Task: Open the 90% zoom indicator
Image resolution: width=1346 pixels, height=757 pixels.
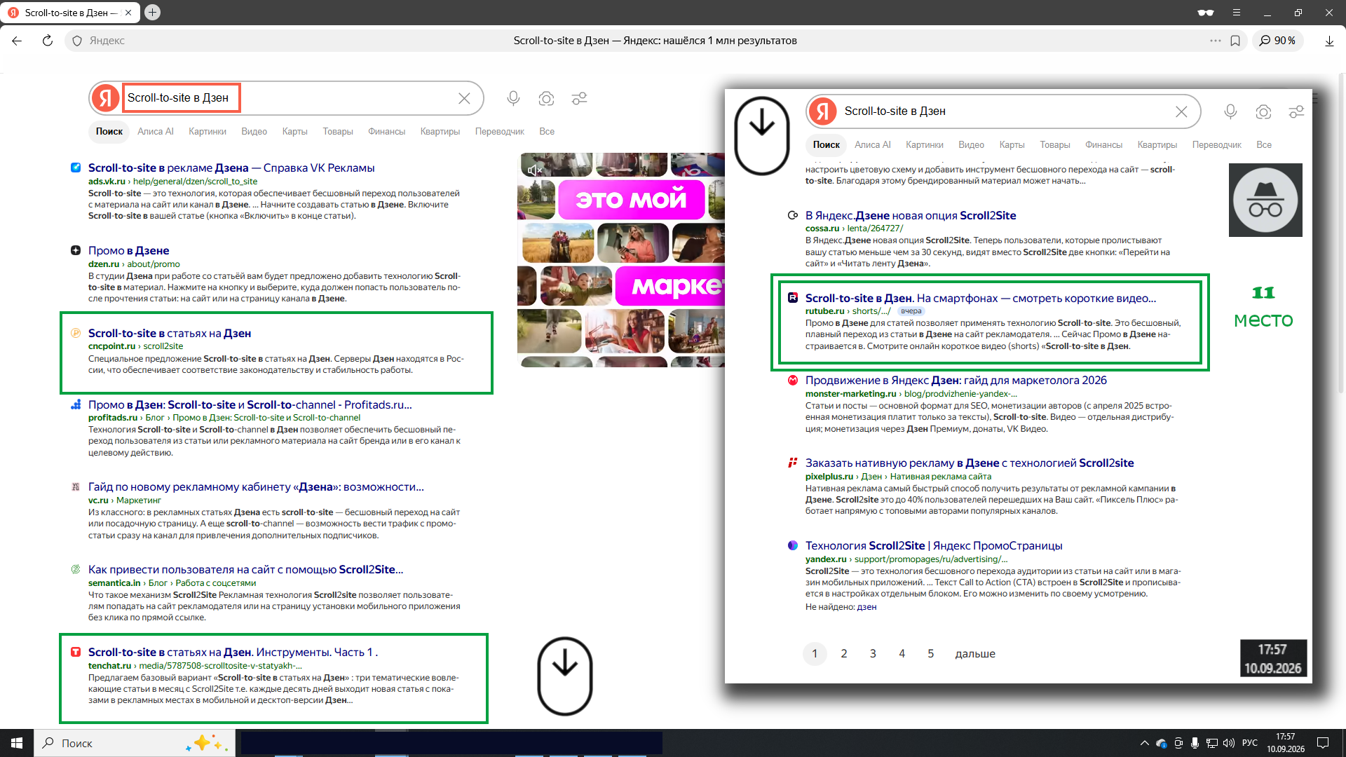Action: point(1277,41)
